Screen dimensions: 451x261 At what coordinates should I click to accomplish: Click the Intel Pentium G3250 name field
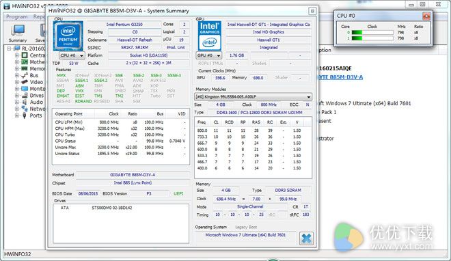124,25
